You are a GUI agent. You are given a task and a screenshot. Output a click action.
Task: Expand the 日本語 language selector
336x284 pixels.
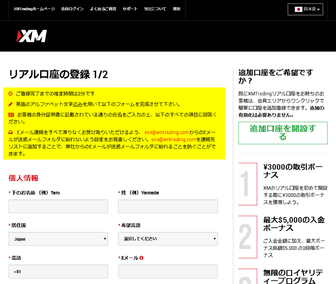[x=305, y=9]
